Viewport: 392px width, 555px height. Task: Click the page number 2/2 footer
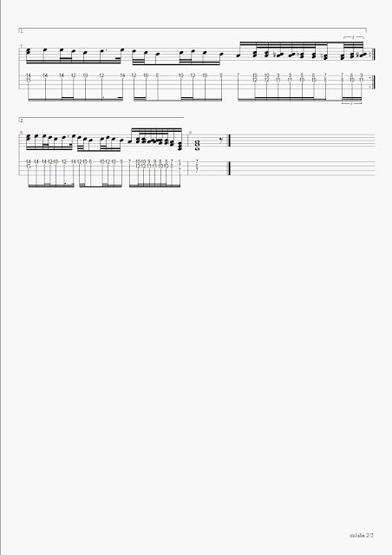pos(362,535)
